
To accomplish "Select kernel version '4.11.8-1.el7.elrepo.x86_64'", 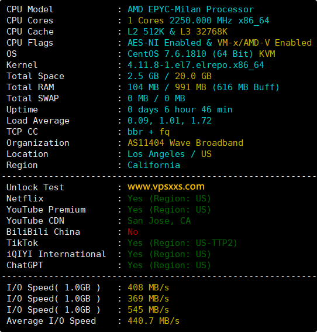I will 196,65.
